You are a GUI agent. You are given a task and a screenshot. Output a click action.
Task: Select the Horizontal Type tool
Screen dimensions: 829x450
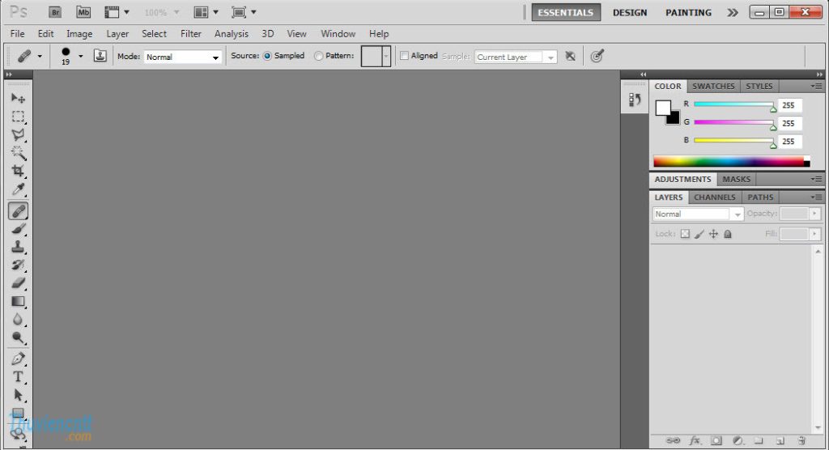[18, 377]
